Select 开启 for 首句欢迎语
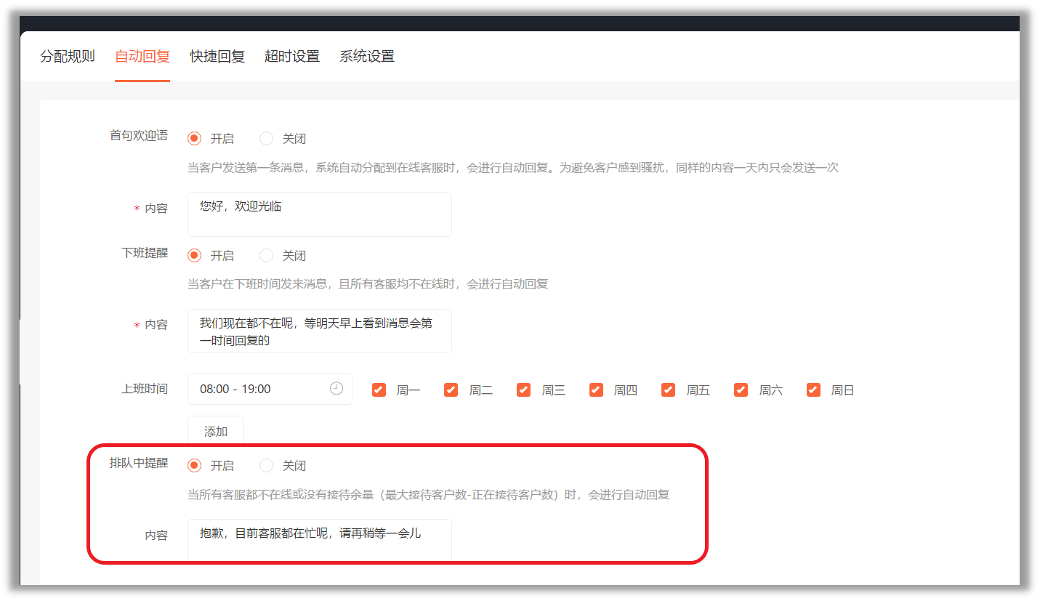1040x601 pixels. coord(195,139)
